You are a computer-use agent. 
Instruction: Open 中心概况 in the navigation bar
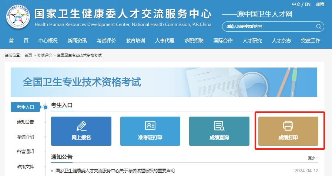(x=48, y=41)
